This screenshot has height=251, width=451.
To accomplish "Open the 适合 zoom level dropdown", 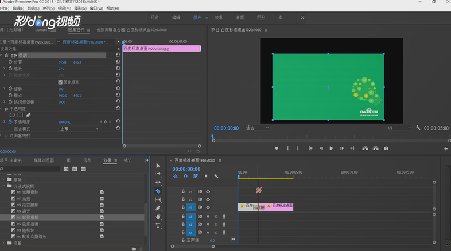I will coord(257,128).
